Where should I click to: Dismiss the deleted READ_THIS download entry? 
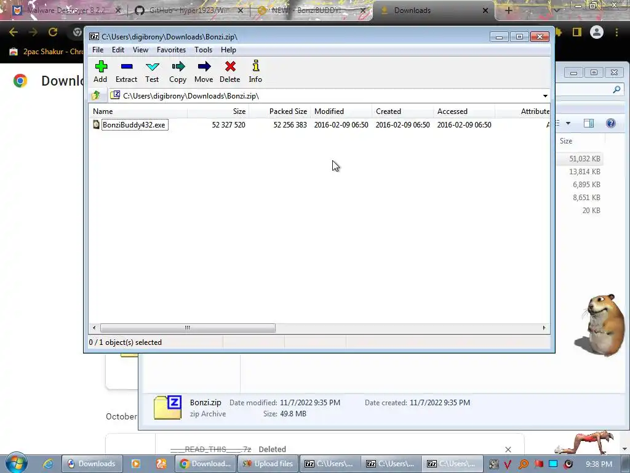click(x=508, y=449)
